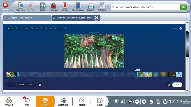The height and width of the screenshot is (107, 191).
Task: Click the left trim handle on timeline
Action: [x=18, y=74]
